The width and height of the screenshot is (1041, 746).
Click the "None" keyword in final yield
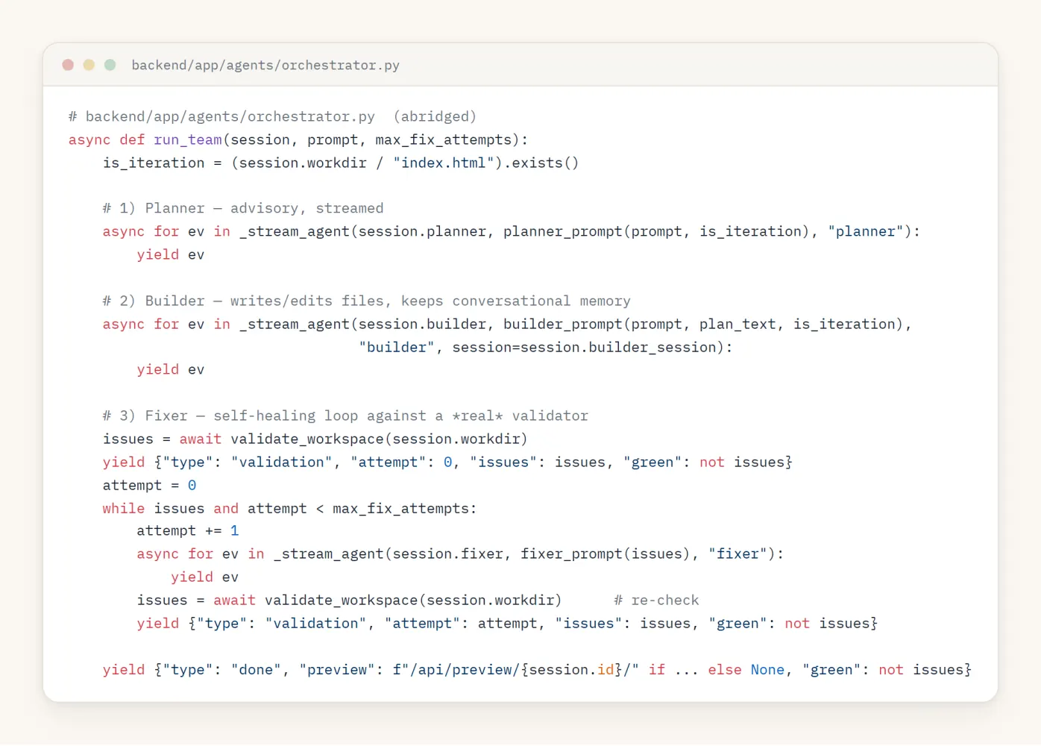[767, 669]
